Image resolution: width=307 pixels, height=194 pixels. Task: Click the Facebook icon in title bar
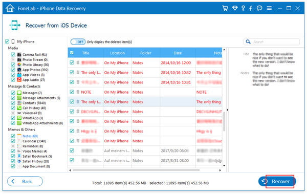pos(251,8)
